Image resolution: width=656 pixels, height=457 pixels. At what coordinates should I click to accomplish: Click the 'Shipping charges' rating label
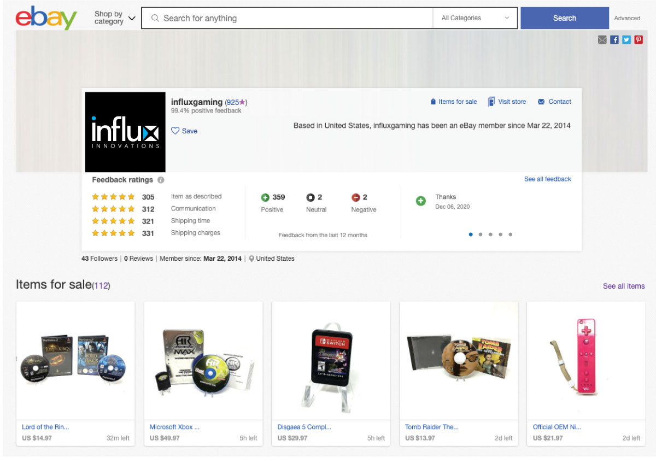click(x=196, y=233)
